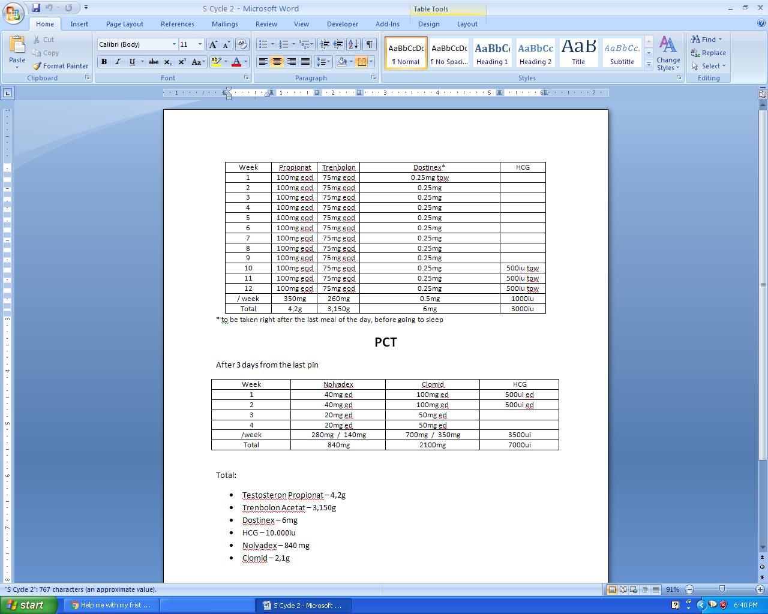Click the Find button
Image resolution: width=768 pixels, height=614 pixels.
[707, 40]
